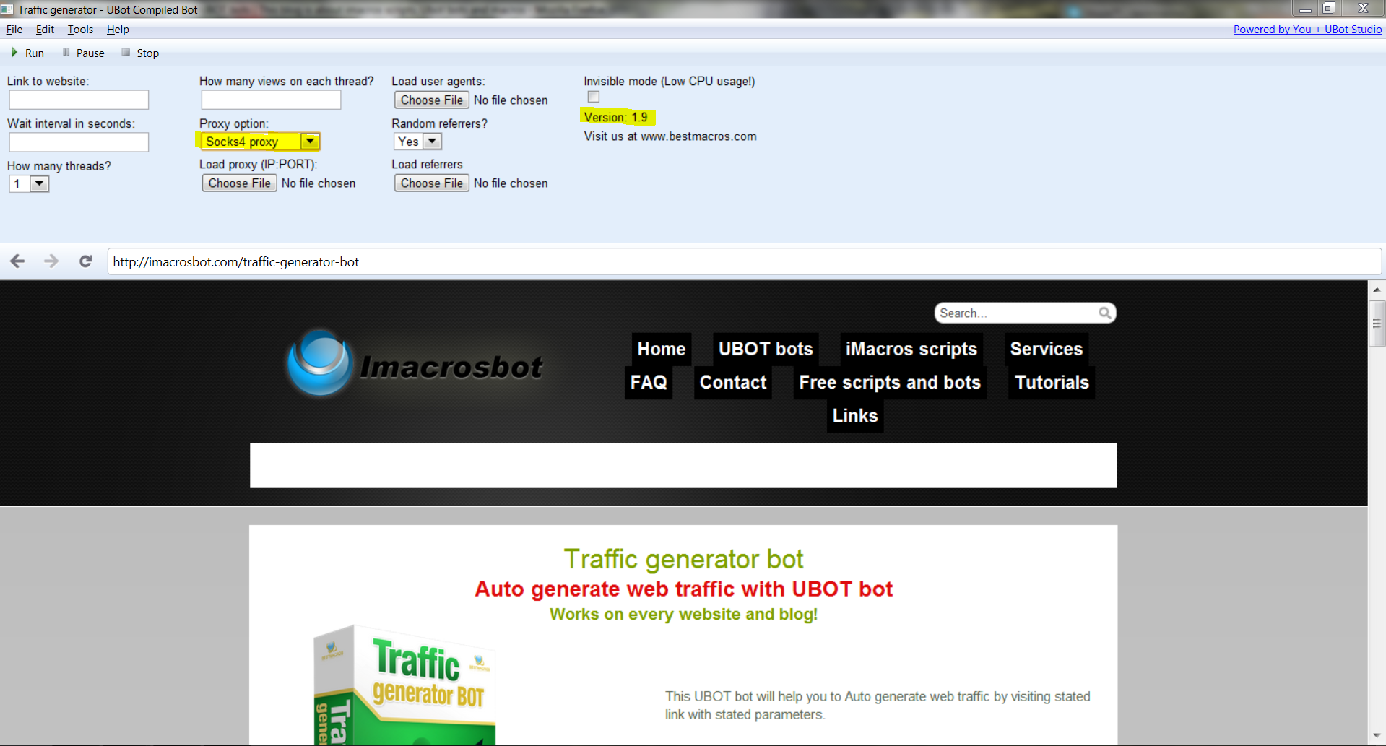1386x746 pixels.
Task: Open the UBOT bots navigation link
Action: (x=765, y=349)
